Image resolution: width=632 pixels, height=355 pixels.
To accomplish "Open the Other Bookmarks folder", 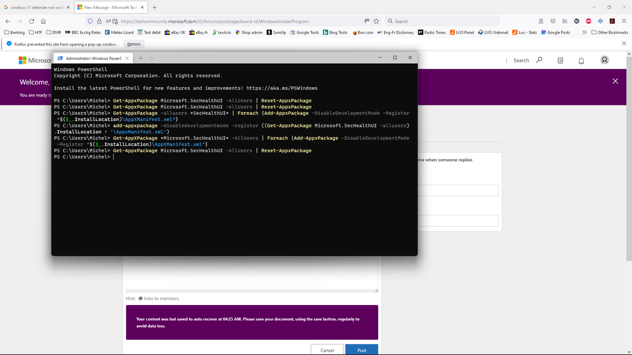I will coord(609,32).
